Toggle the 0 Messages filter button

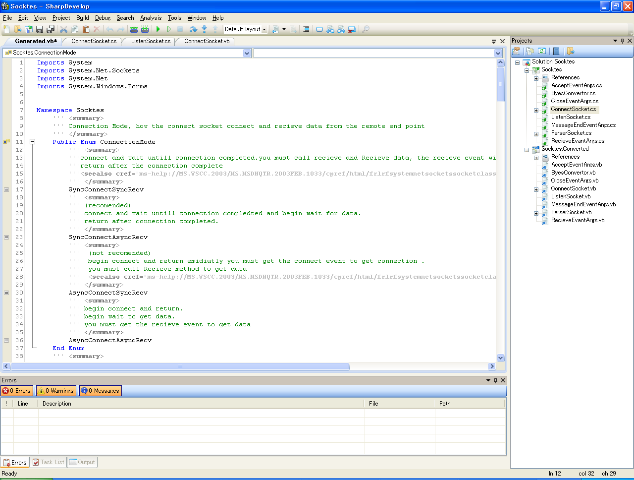tap(101, 391)
